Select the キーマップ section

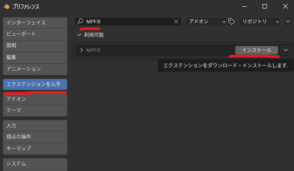(x=35, y=149)
